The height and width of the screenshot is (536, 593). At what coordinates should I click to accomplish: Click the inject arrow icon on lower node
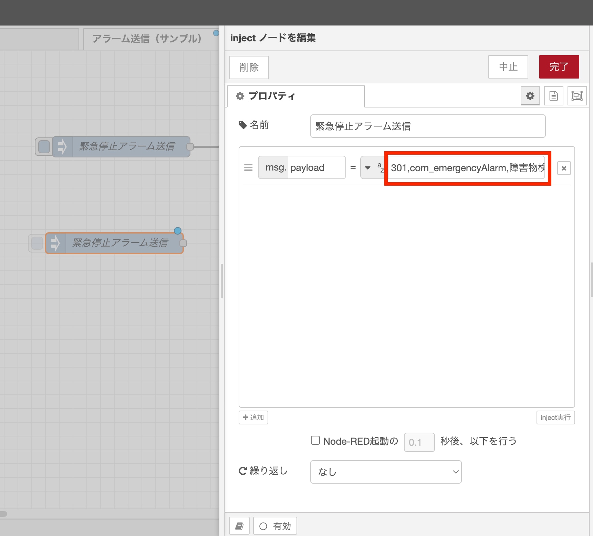[55, 243]
